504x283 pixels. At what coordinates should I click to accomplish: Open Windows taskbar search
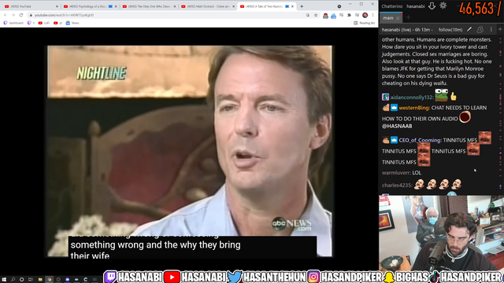(x=13, y=280)
